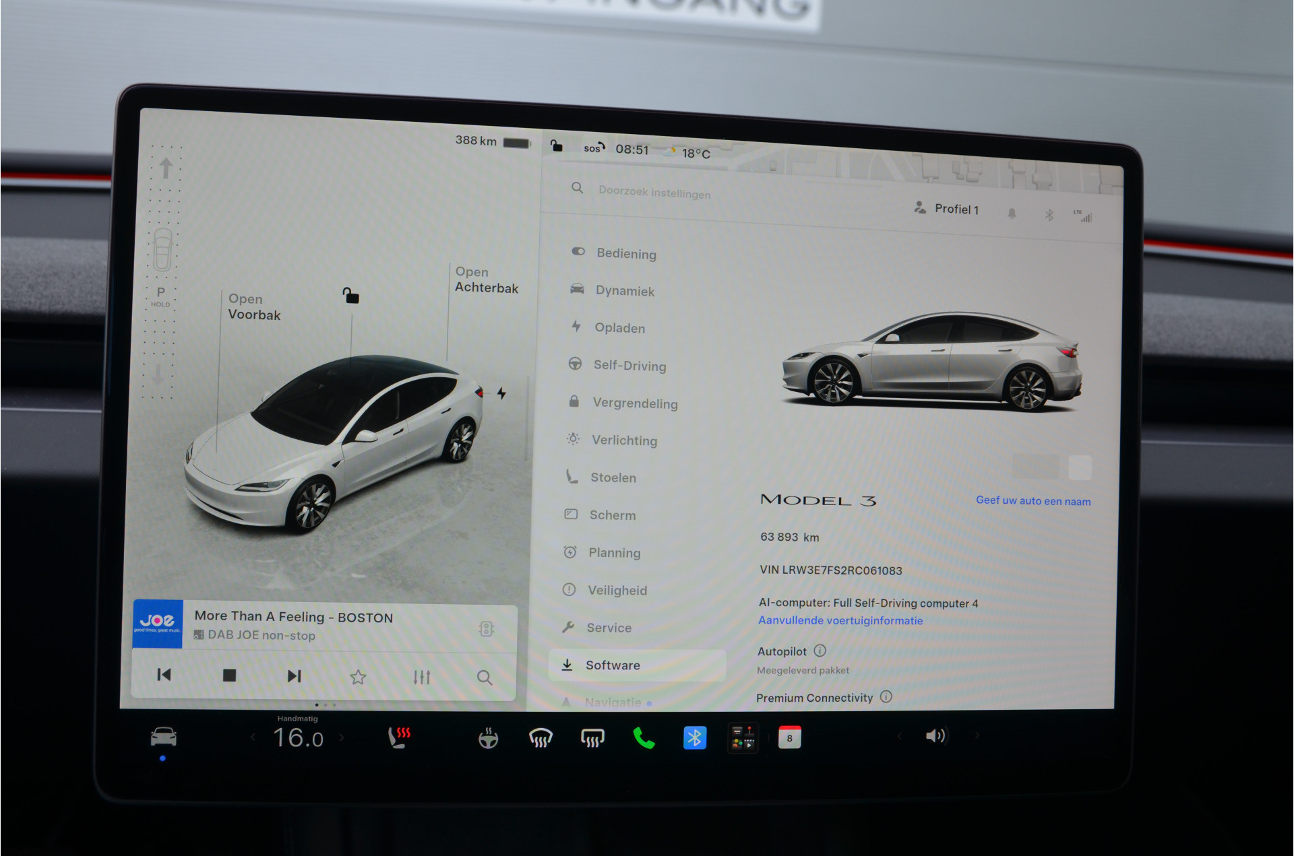Click search magnifier icon in settings

pyautogui.click(x=578, y=188)
